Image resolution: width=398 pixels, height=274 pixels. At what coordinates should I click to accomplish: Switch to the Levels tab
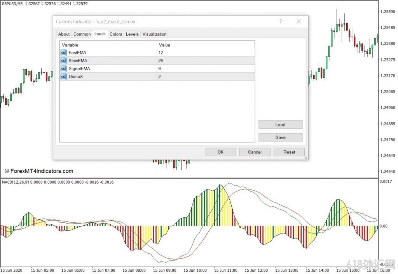click(132, 34)
